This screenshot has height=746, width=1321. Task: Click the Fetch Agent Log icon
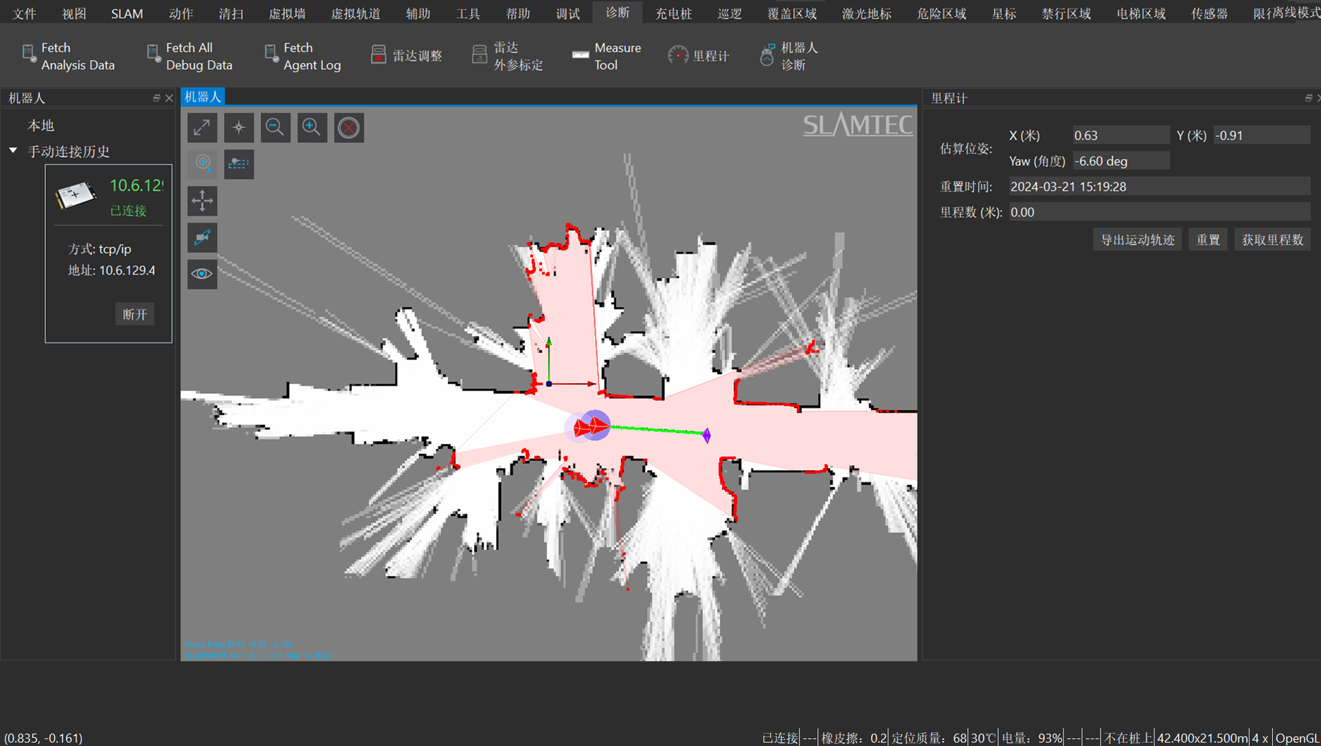click(x=302, y=56)
